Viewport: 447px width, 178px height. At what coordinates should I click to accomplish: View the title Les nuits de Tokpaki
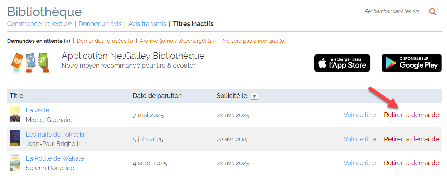[360, 139]
